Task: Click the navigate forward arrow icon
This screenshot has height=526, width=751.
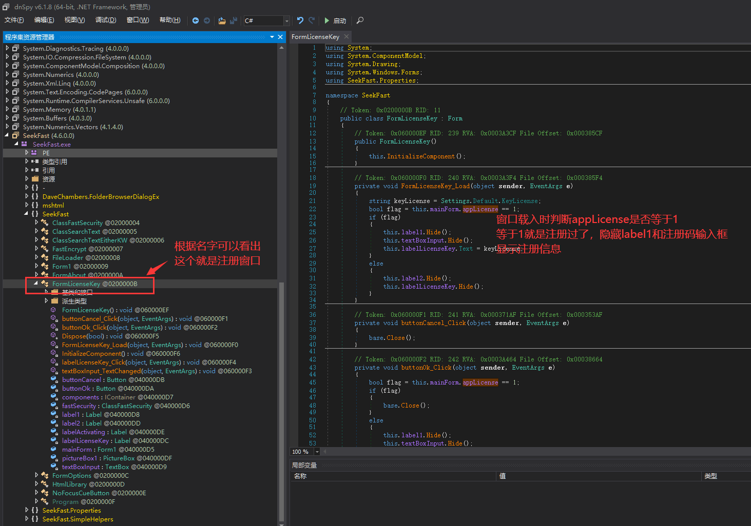Action: click(207, 21)
